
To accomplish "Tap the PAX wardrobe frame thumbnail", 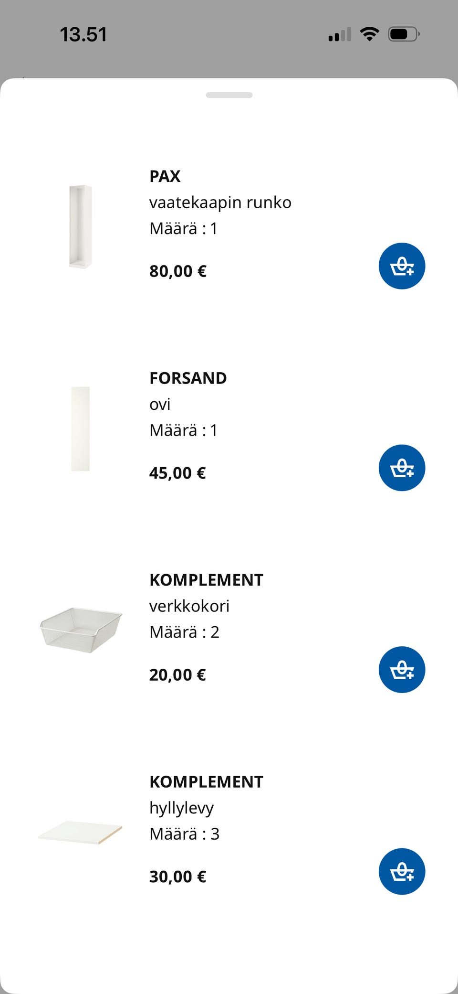I will coord(80,226).
